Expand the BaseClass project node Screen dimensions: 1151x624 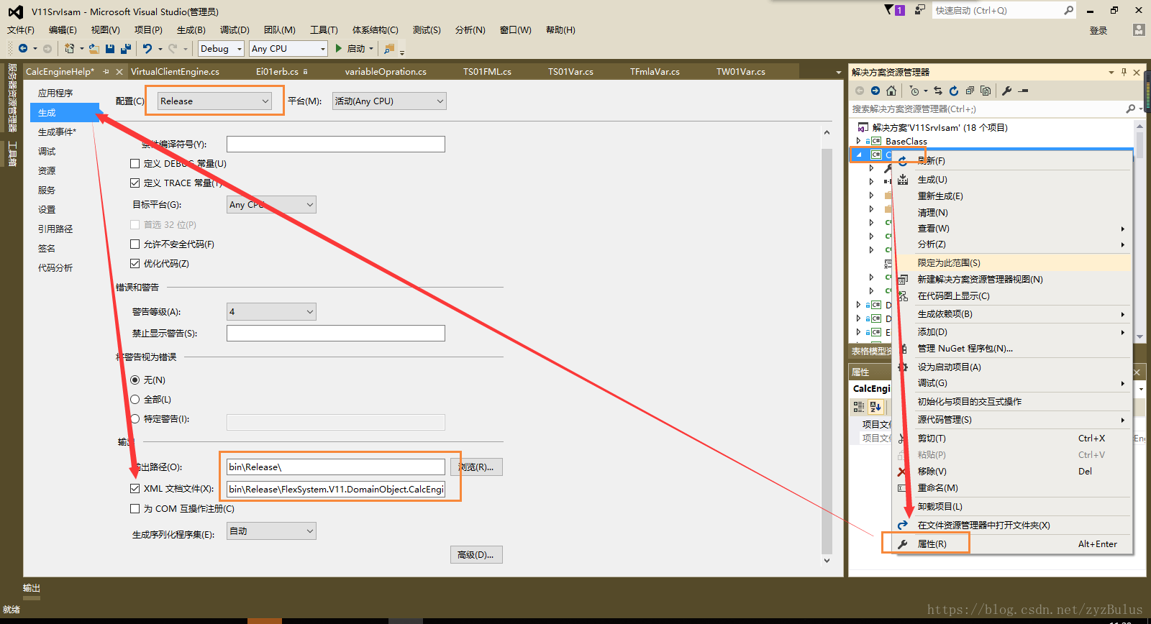(858, 141)
